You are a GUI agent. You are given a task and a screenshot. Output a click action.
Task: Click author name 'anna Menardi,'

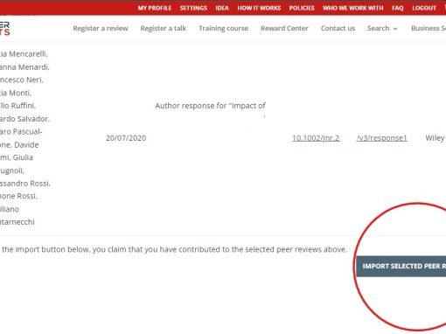click(24, 67)
